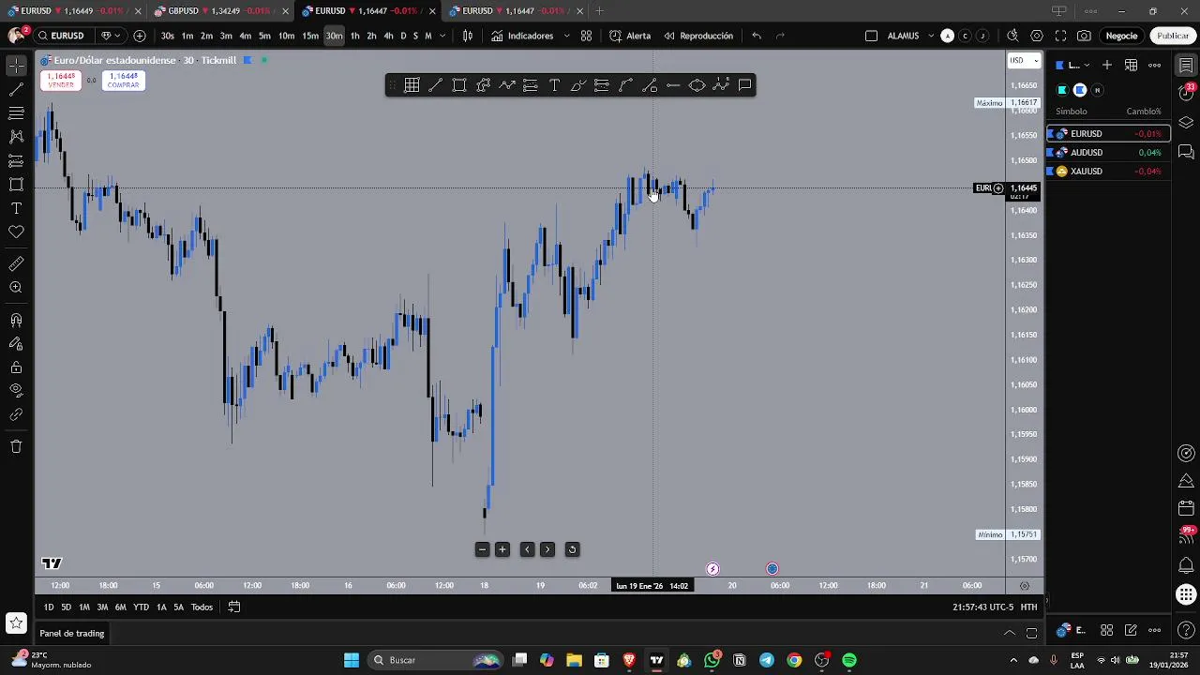Undo the last action
Screen dimensions: 1200x675
[x=757, y=36]
